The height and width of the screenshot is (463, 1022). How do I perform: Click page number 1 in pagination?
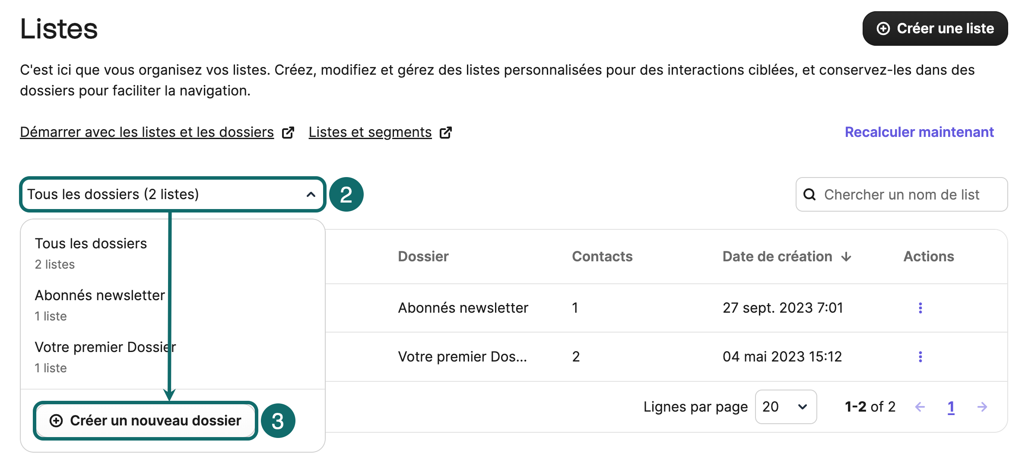(951, 406)
